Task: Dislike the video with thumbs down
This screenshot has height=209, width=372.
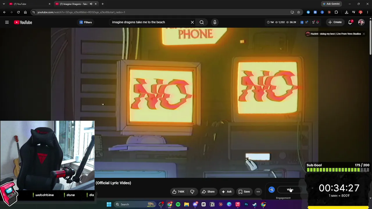Action: pyautogui.click(x=192, y=192)
